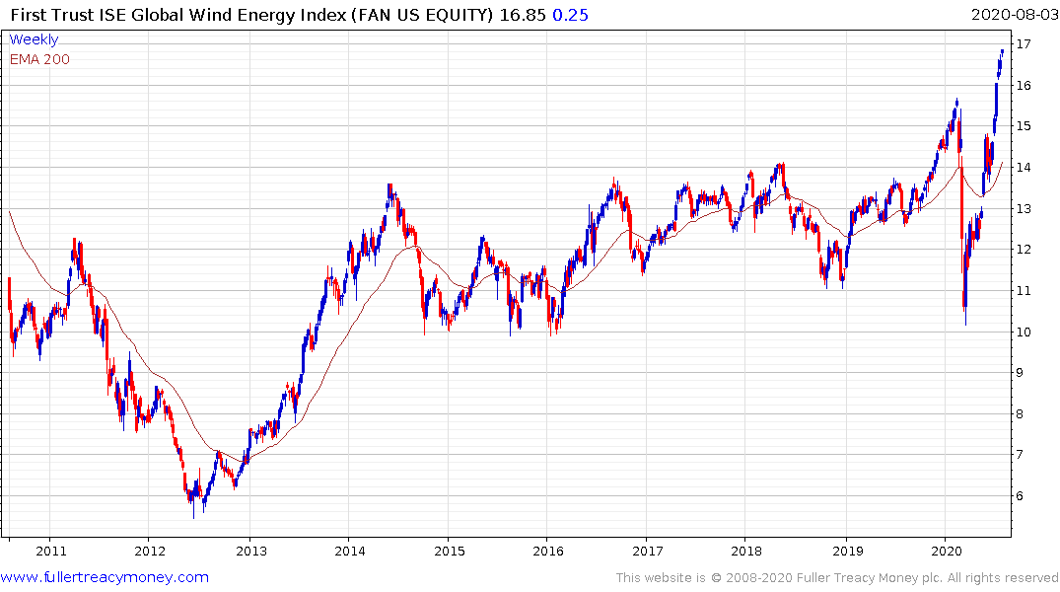Click the 12 price axis label
Screen dimensions: 1060x592
pos(1024,249)
